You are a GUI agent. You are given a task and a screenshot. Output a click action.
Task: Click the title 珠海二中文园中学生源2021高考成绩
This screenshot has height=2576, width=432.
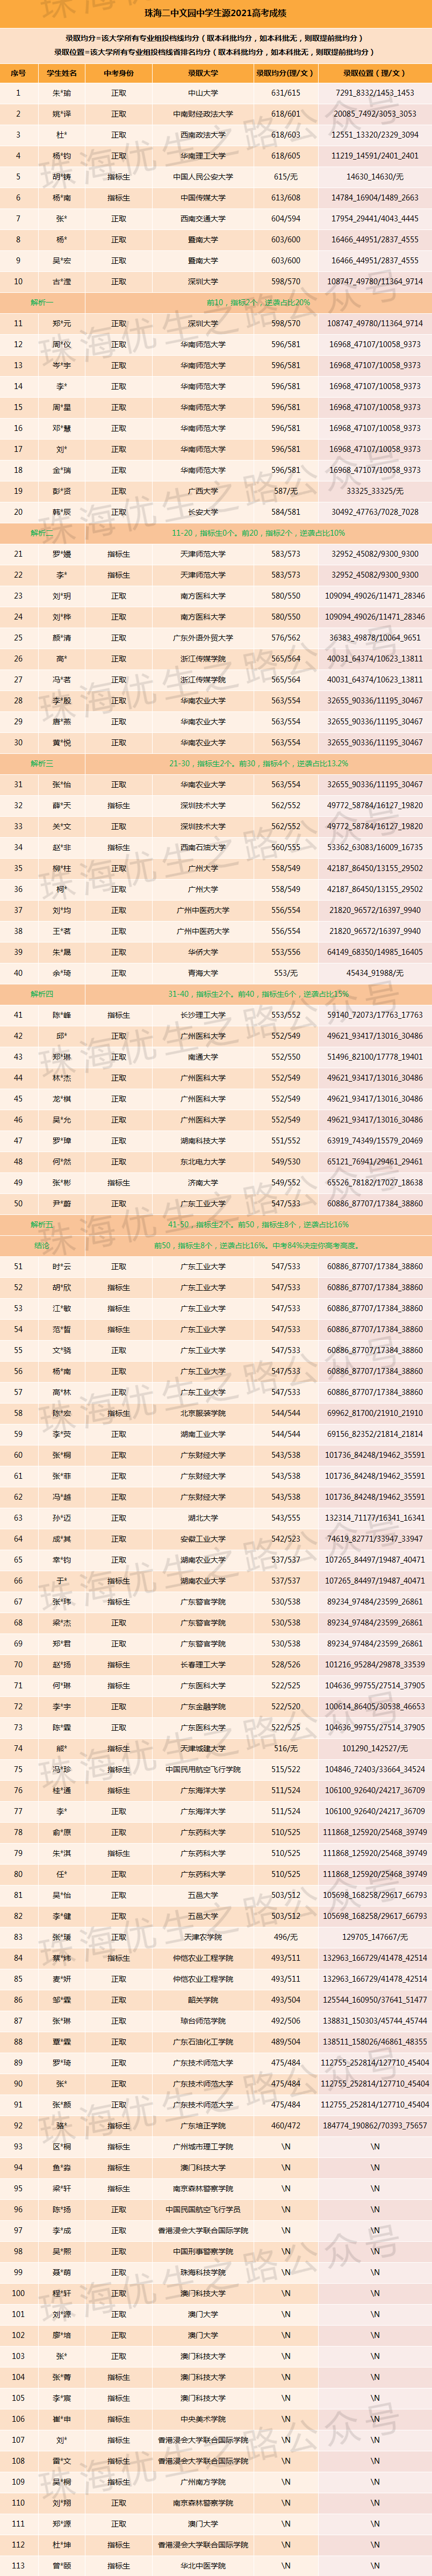(216, 14)
